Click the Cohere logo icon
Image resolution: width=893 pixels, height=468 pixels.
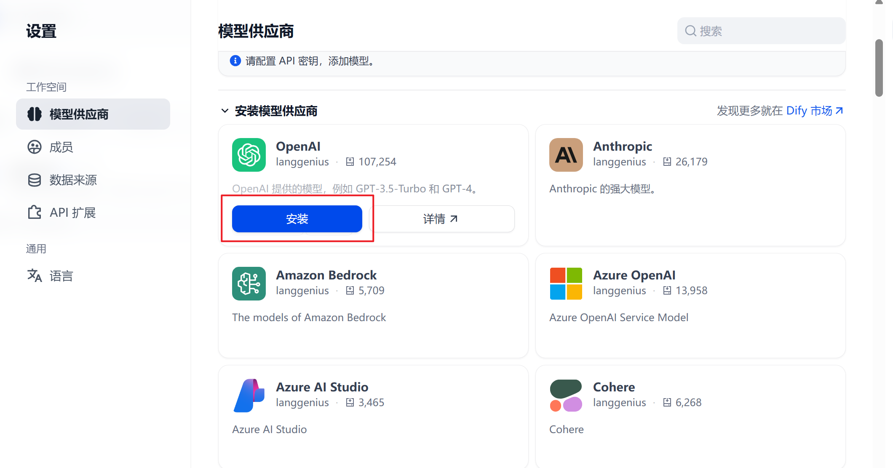click(x=566, y=396)
